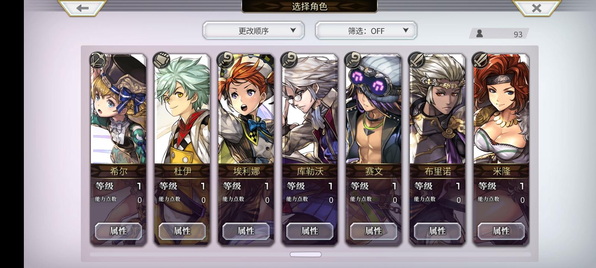Open 属性 for character 赛文

(374, 231)
